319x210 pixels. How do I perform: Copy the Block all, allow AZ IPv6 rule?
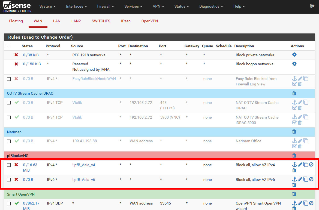point(306,179)
